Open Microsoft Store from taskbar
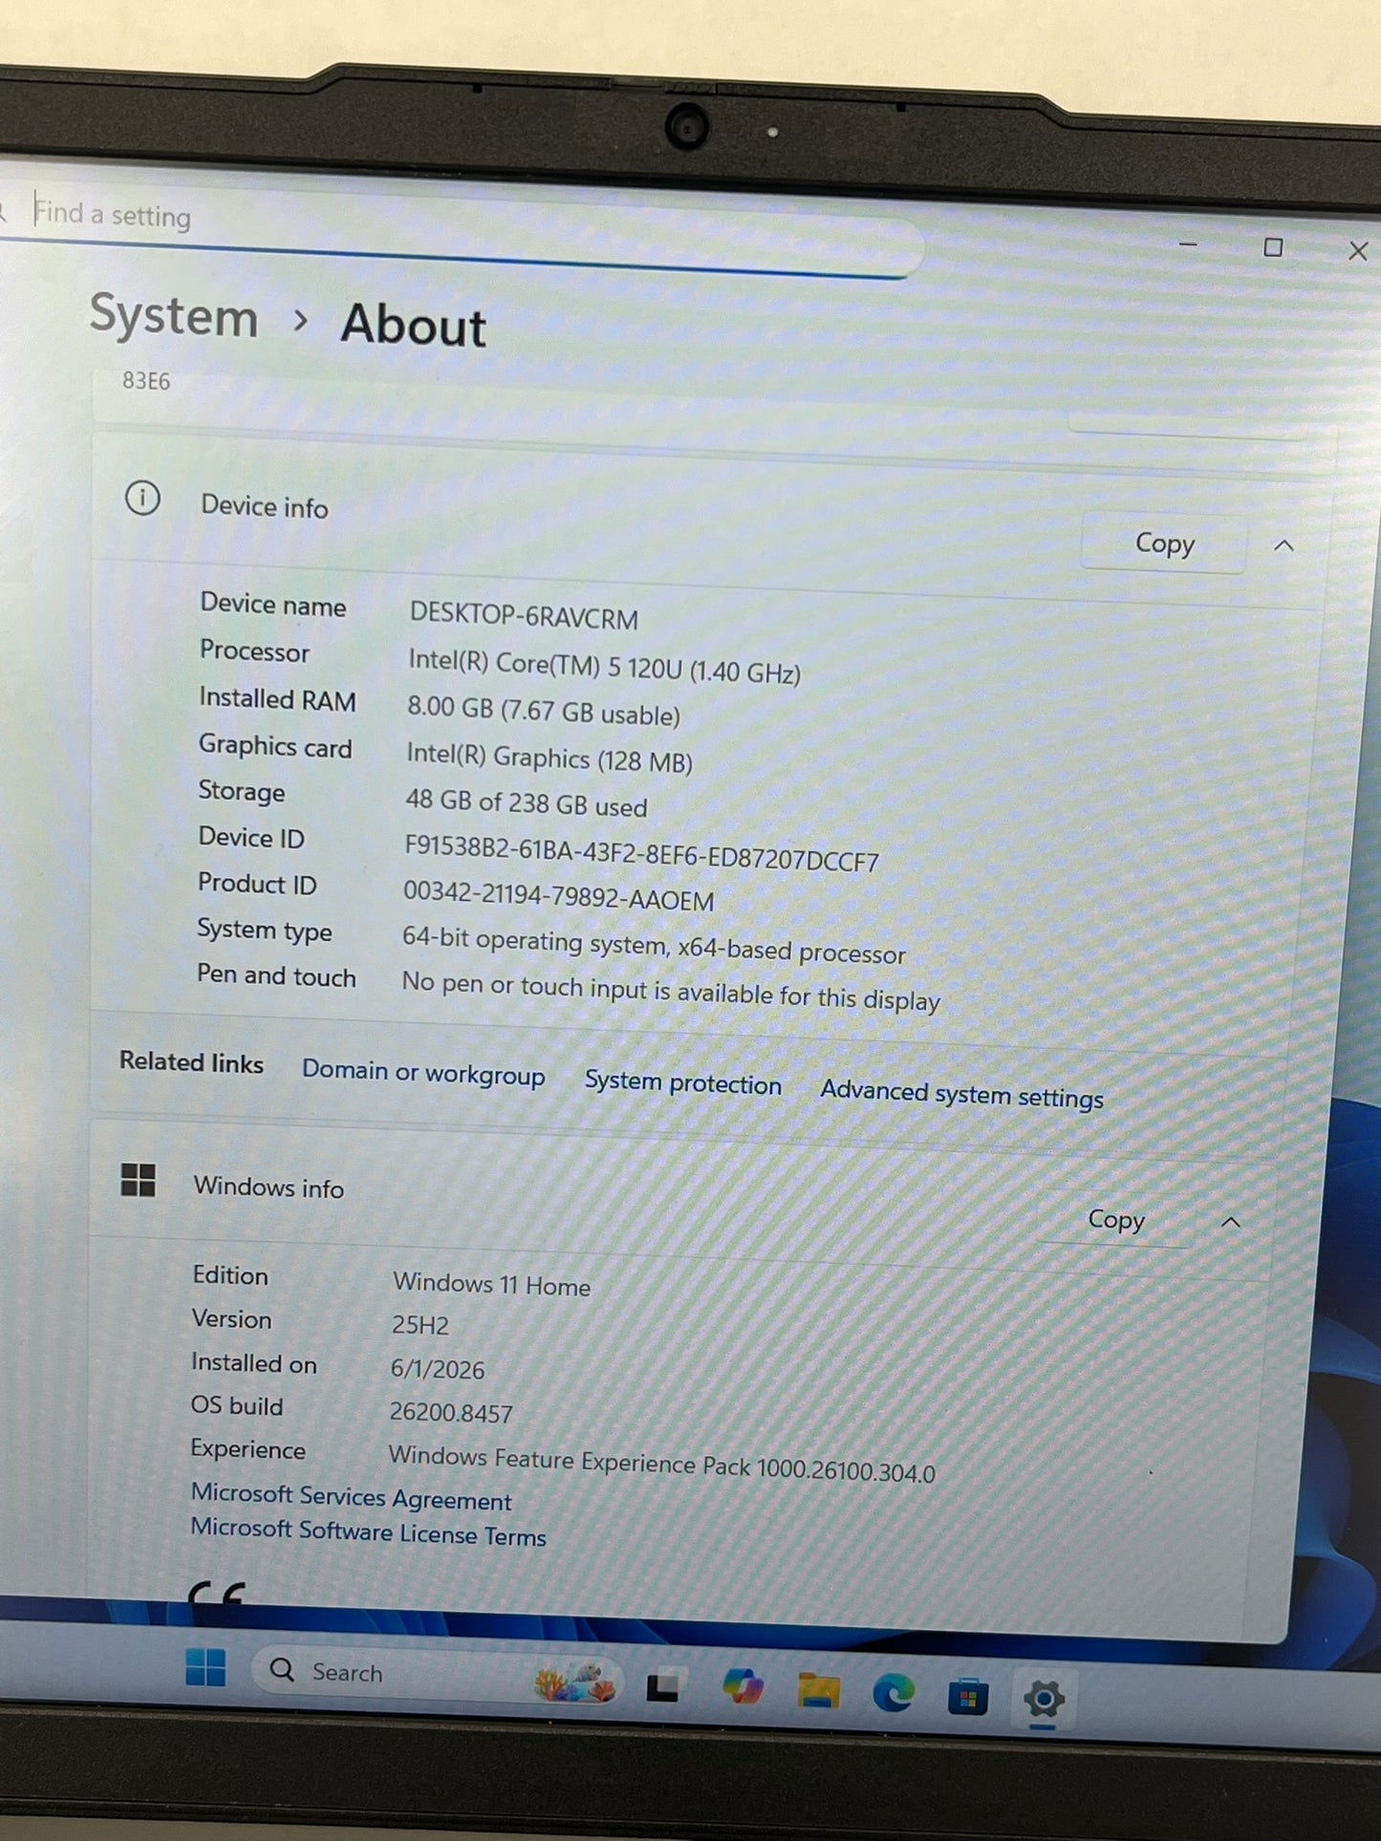Viewport: 1381px width, 1841px height. click(x=967, y=1698)
